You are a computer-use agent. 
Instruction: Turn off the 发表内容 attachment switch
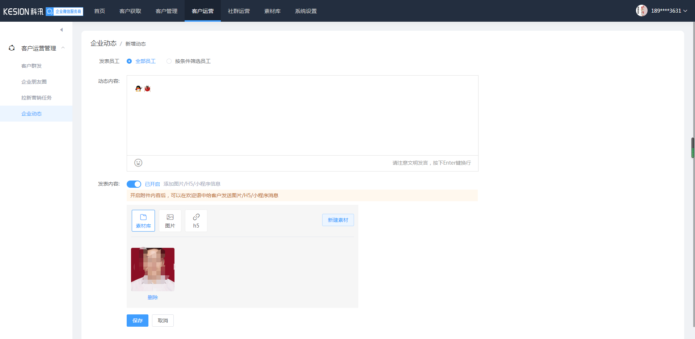(x=134, y=184)
